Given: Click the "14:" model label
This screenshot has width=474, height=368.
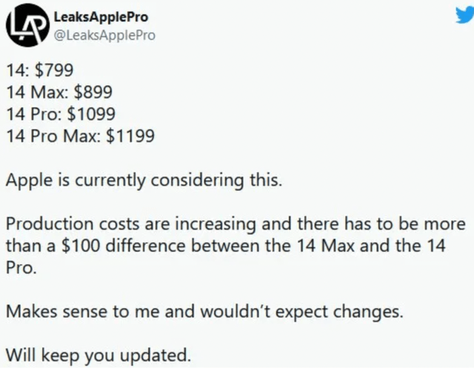Looking at the screenshot, I should (x=18, y=70).
